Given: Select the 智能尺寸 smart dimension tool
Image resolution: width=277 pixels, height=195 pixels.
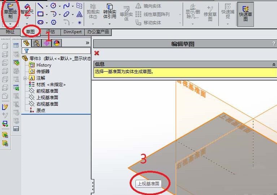Looking at the screenshot, I should 27,11.
